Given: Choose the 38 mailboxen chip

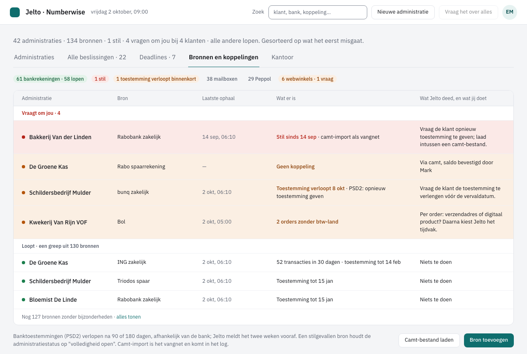Looking at the screenshot, I should 222,79.
